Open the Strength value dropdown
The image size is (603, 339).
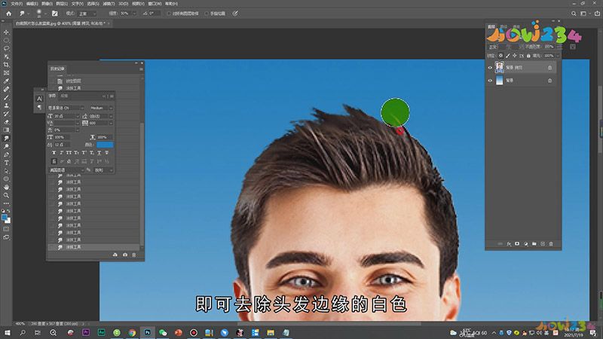tap(134, 14)
